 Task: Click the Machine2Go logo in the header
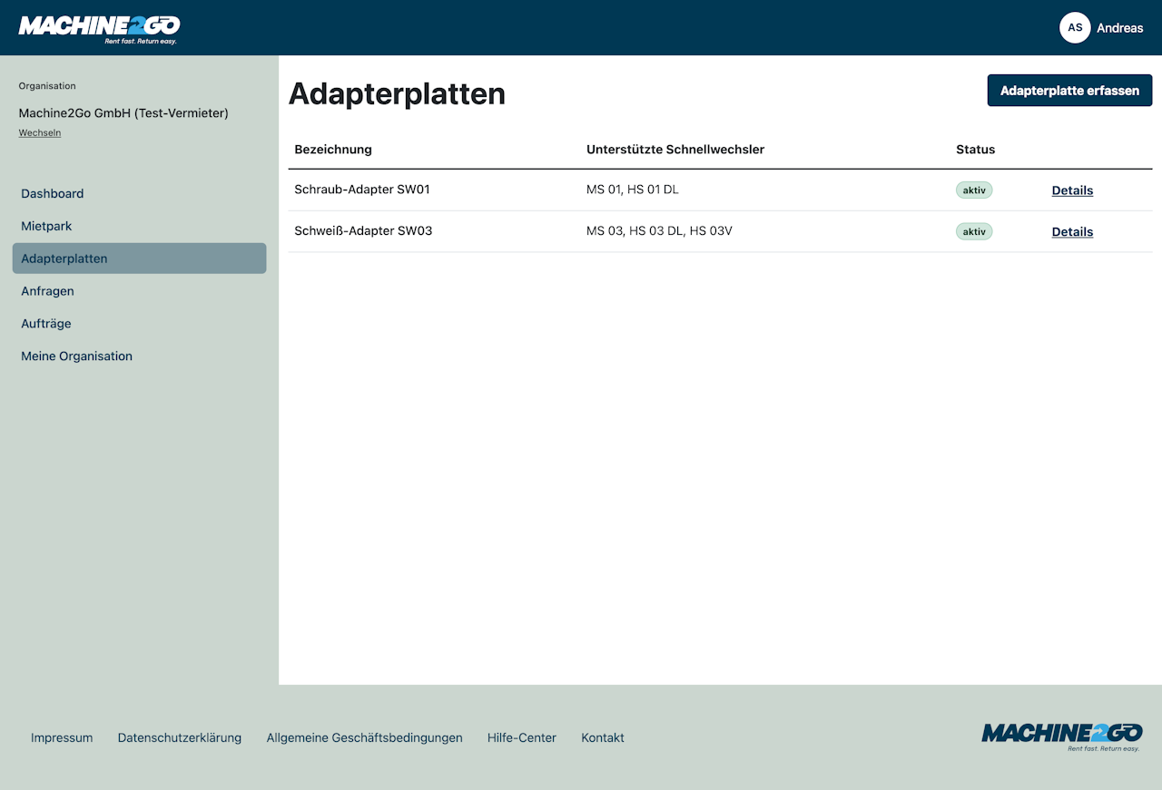coord(99,27)
